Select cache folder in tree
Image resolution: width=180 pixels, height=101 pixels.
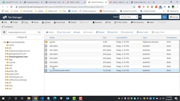(11, 45)
